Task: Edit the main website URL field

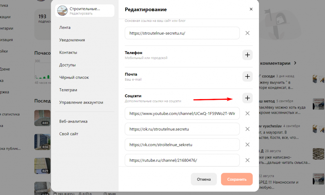Action: coord(182,33)
